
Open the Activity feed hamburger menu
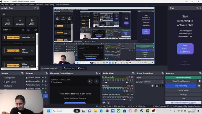(4, 14)
